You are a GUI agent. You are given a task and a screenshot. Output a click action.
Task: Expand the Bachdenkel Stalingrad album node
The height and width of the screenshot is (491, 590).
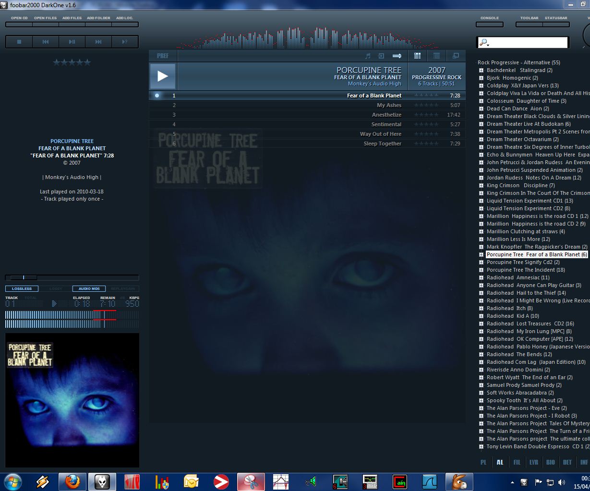pos(481,71)
